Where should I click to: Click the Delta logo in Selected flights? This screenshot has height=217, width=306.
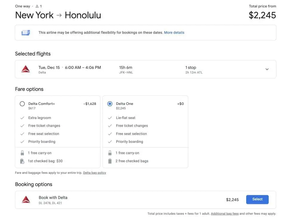26,69
